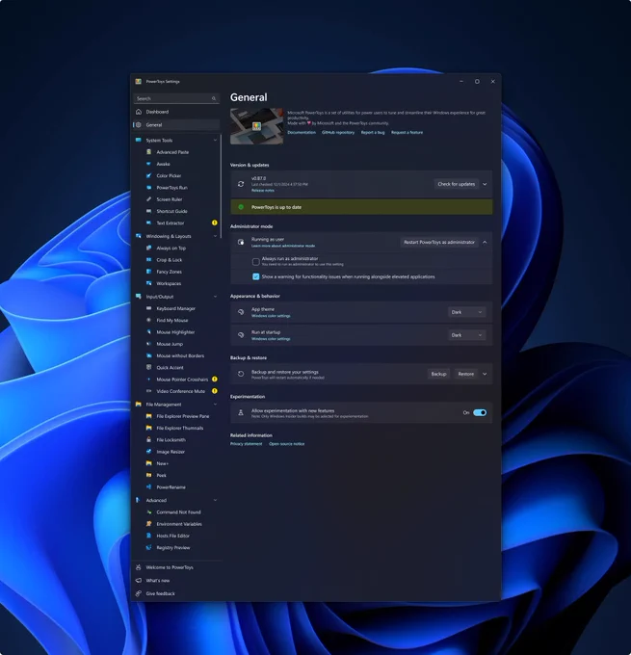Click the Environment Variables icon
This screenshot has width=631, height=655.
[x=148, y=524]
